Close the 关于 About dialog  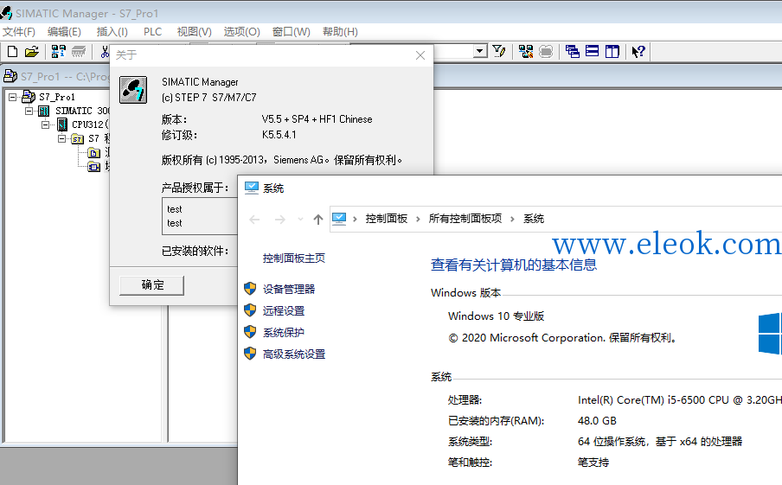pyautogui.click(x=420, y=55)
